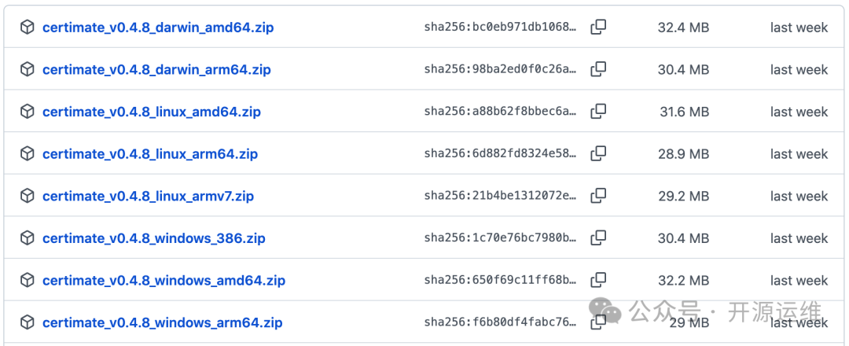Copy sha256 hash for linux_arm64 zip

pyautogui.click(x=598, y=153)
